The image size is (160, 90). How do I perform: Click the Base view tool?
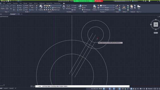139,7
